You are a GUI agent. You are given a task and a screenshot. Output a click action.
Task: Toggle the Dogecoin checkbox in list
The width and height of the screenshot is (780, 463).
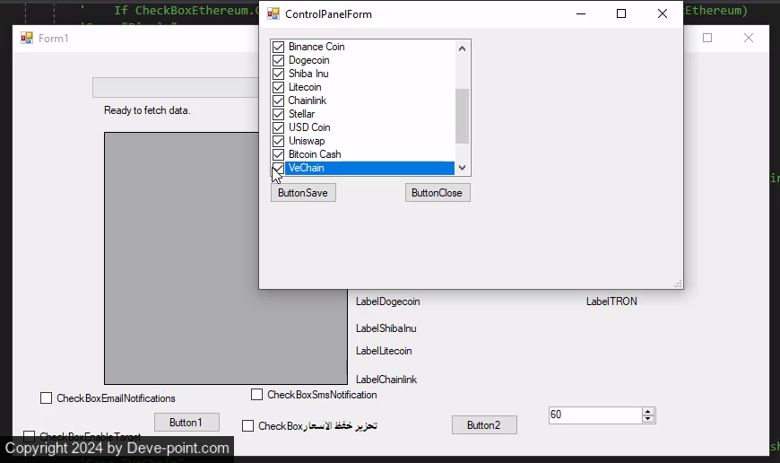[x=278, y=60]
